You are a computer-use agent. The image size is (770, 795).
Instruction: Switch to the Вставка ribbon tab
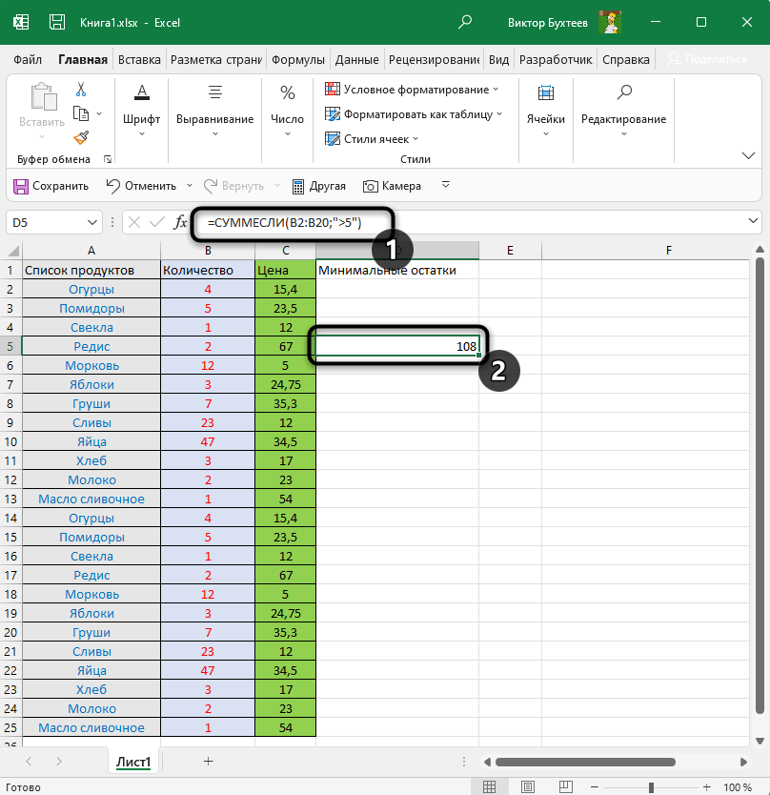click(x=138, y=59)
